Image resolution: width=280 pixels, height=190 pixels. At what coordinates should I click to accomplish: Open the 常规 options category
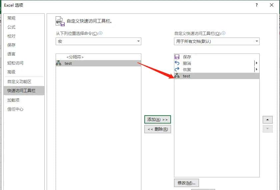point(24,18)
